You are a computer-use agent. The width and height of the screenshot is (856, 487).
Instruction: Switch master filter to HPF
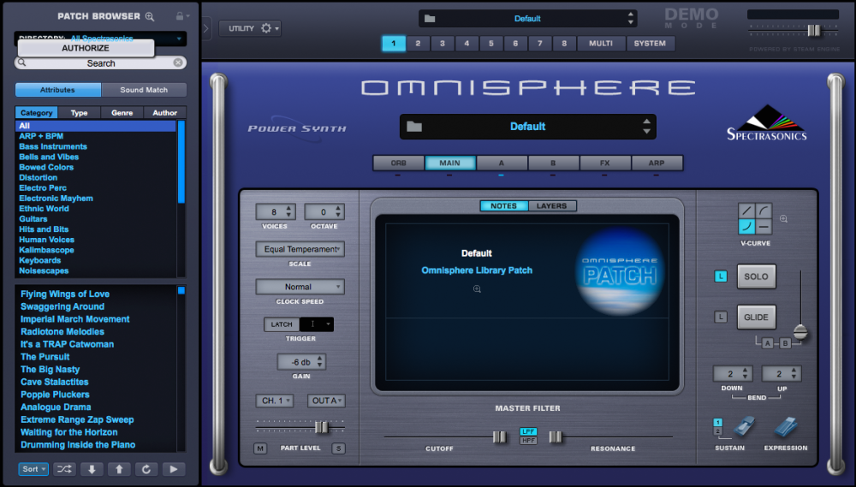pos(528,440)
